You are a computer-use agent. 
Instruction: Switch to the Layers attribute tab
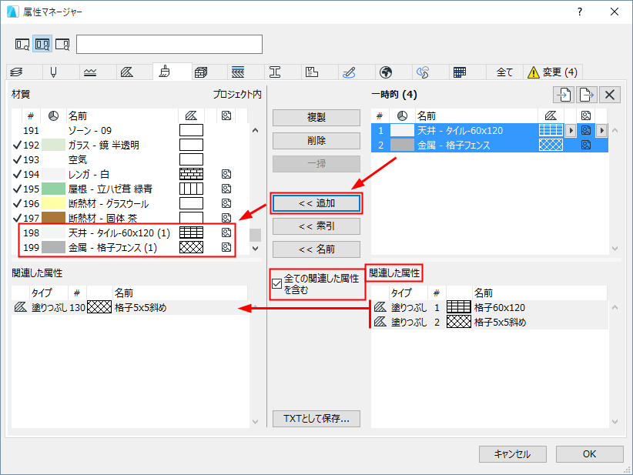[17, 72]
